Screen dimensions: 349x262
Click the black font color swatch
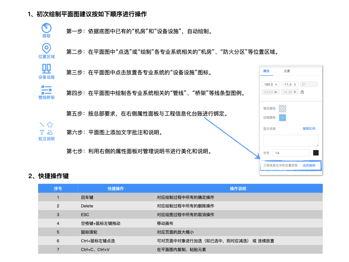tap(316, 153)
